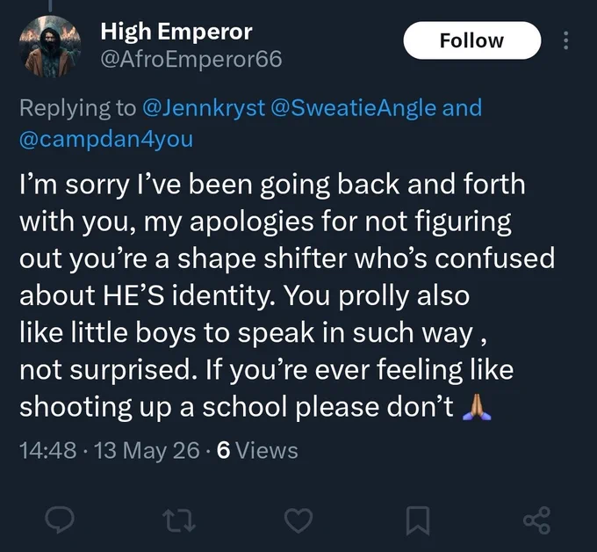This screenshot has width=597, height=552.
Task: Open the @AfroEmperor66 handle
Action: point(191,59)
